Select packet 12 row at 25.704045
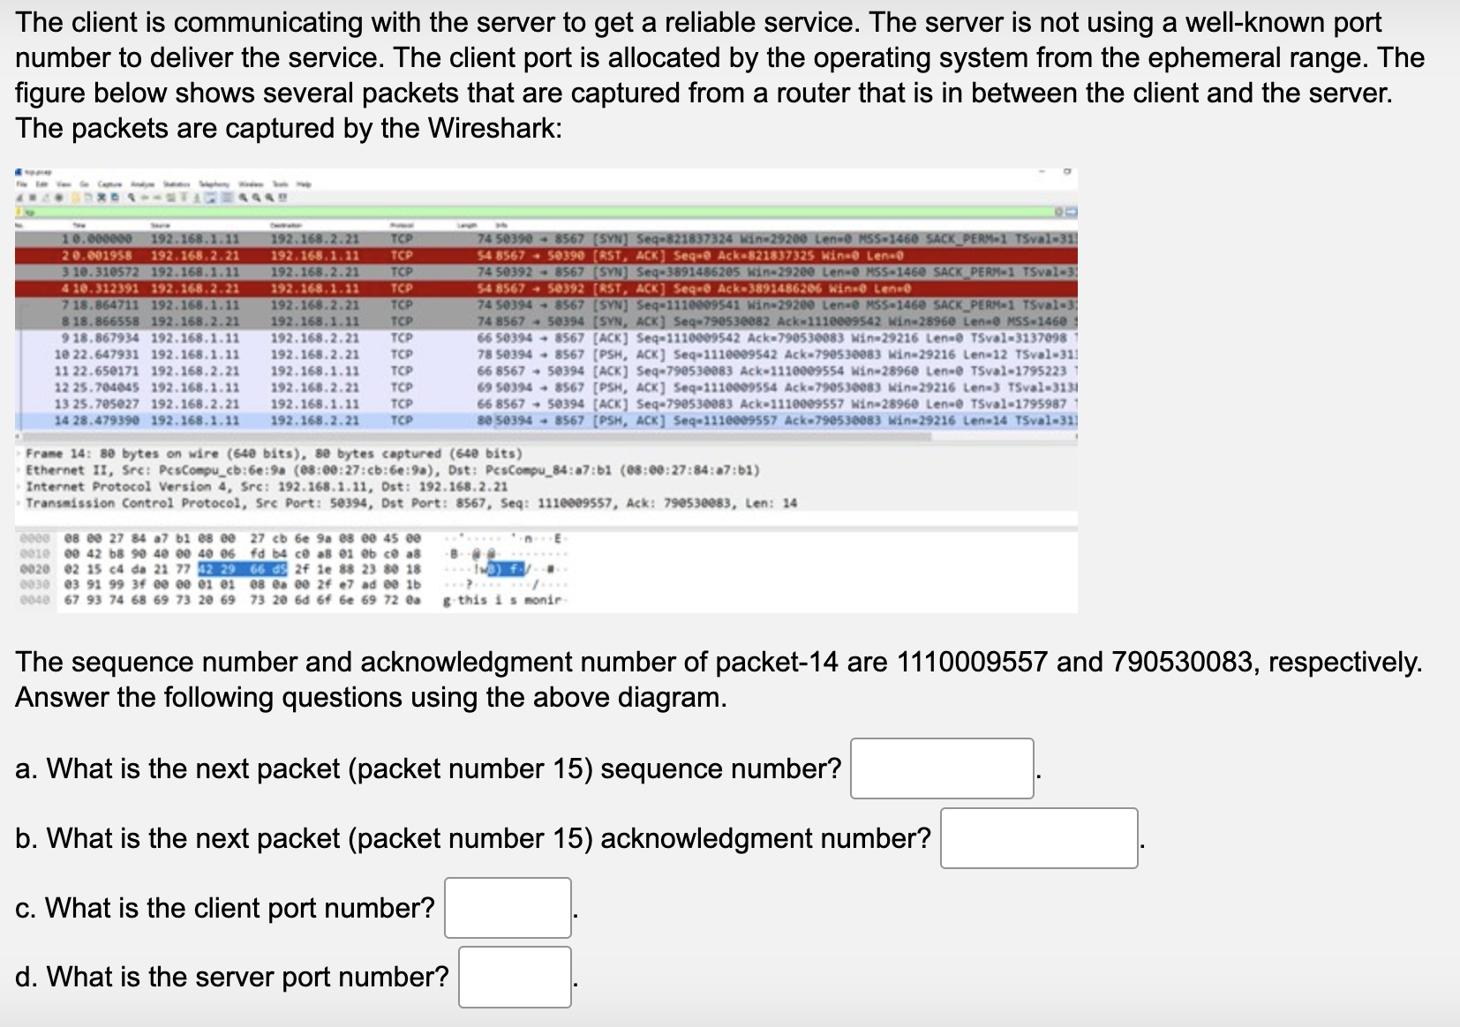Viewport: 1460px width, 1027px height. click(x=546, y=387)
